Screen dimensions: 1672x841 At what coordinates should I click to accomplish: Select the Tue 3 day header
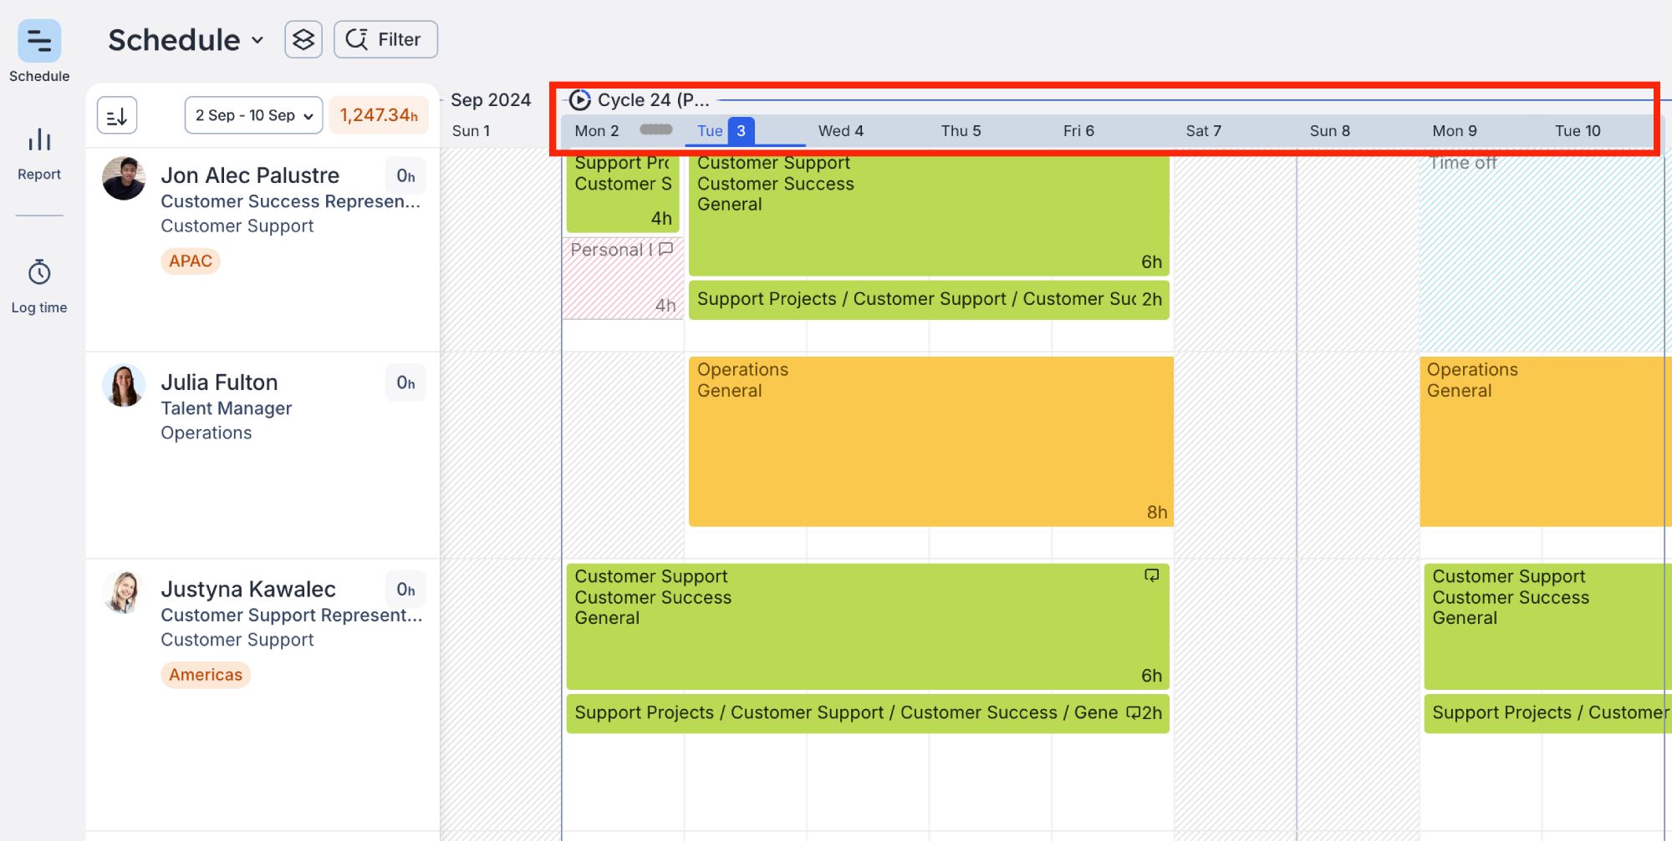tap(725, 131)
